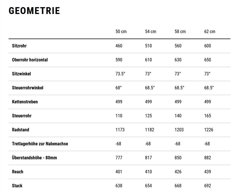Select the 50 cm size column header
Viewport: 233px width, 195px height.
tap(121, 32)
